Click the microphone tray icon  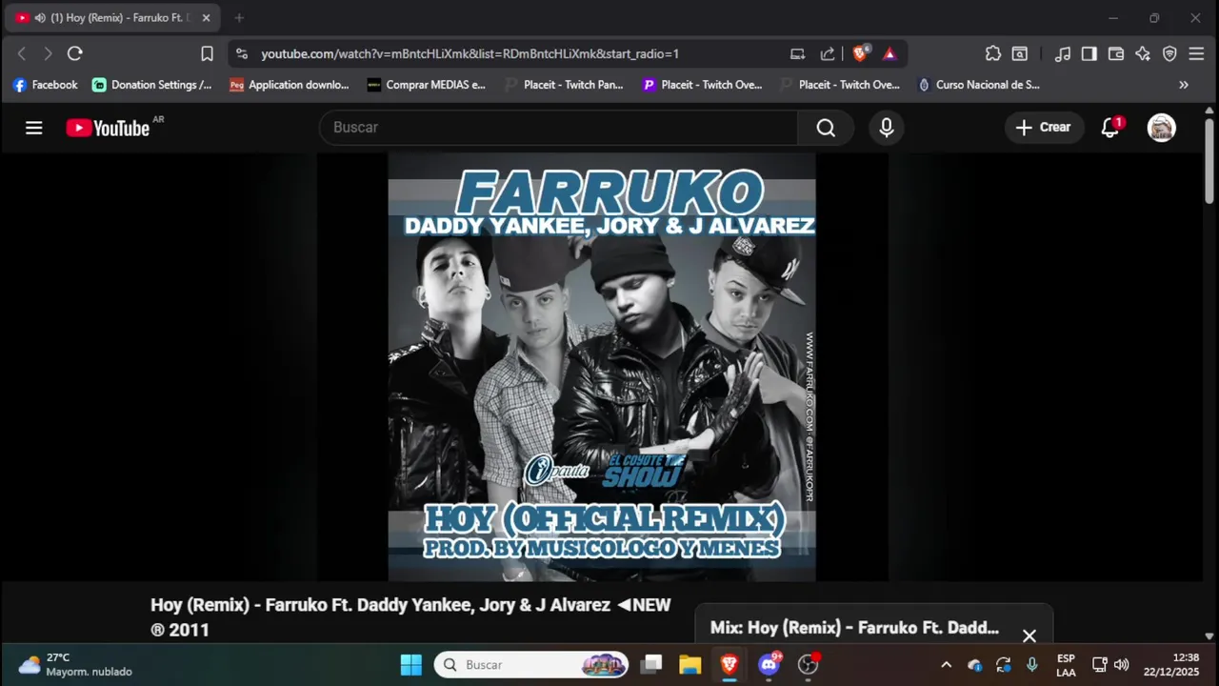point(1031,665)
